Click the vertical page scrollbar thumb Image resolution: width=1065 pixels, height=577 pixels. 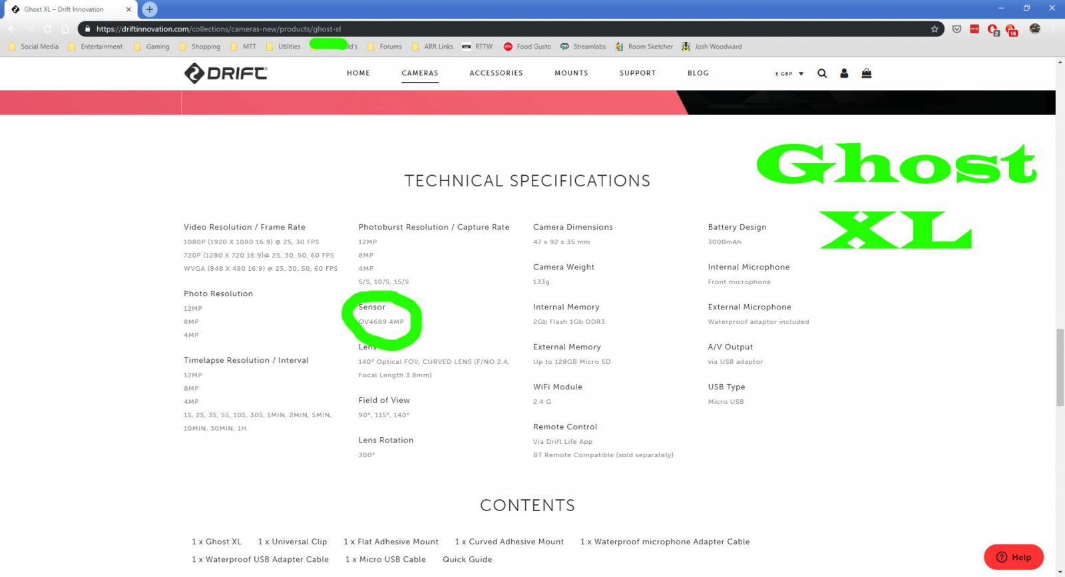[x=1060, y=367]
